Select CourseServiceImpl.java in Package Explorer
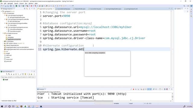 tap(16, 29)
